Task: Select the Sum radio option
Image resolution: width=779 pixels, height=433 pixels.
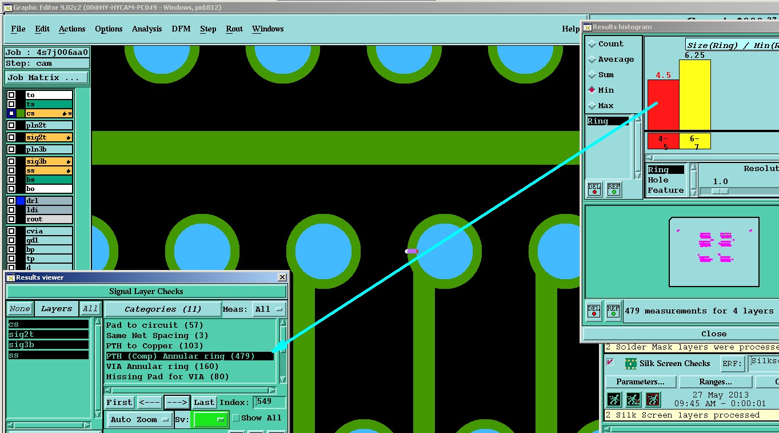Action: [x=593, y=75]
